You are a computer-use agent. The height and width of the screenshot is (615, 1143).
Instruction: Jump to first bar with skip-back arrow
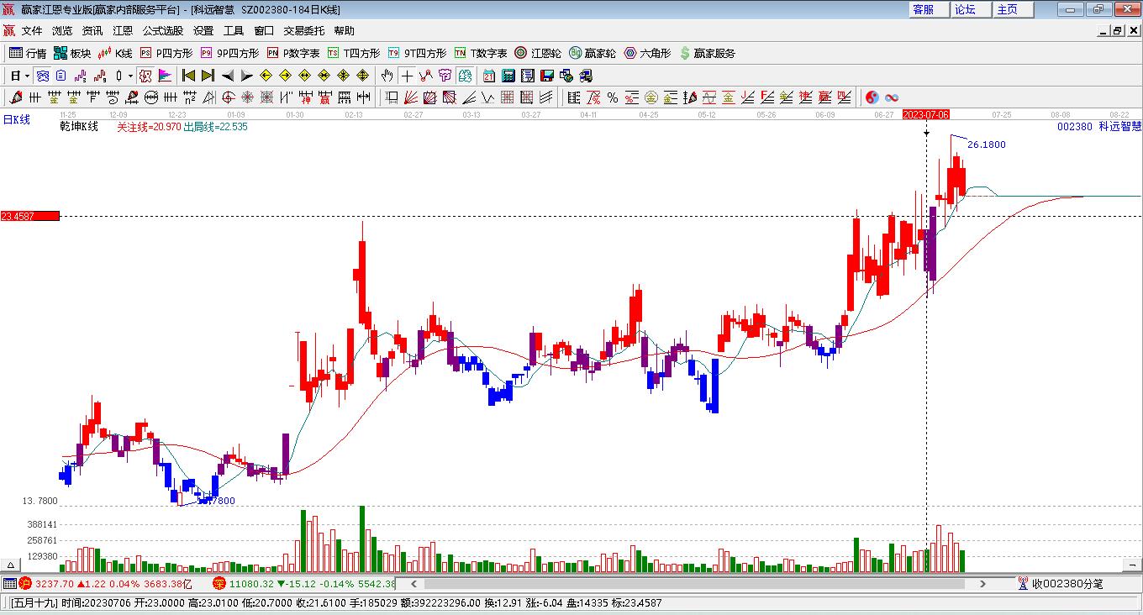pos(188,76)
